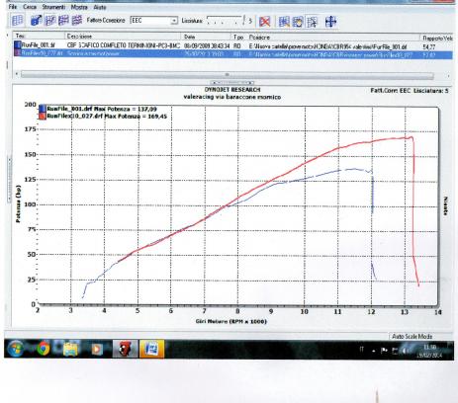Image resolution: width=458 pixels, height=403 pixels.
Task: Click the Data column header
Action: coord(206,37)
